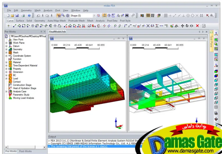Expand the Load tree node
The height and width of the screenshot is (154, 222).
6,79
